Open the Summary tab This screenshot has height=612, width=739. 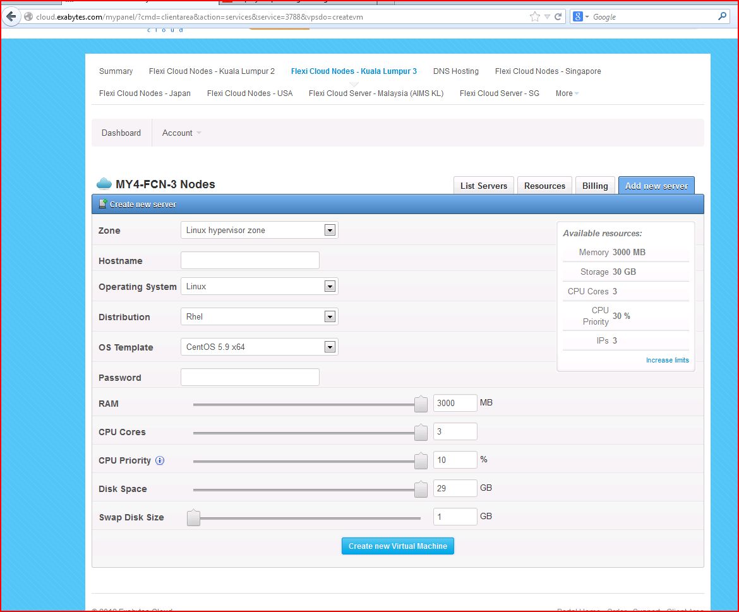tap(116, 71)
